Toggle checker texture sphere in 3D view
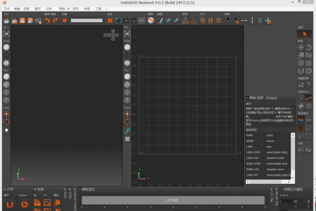The width and height of the screenshot is (316, 211). [6, 84]
